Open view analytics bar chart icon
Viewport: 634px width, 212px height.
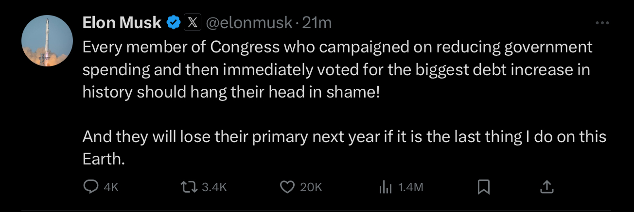(x=385, y=187)
